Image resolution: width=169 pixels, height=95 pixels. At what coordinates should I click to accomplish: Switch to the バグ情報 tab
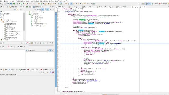coord(44,70)
